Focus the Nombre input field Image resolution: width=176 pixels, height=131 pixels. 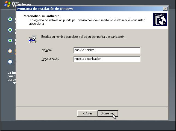click(x=107, y=50)
